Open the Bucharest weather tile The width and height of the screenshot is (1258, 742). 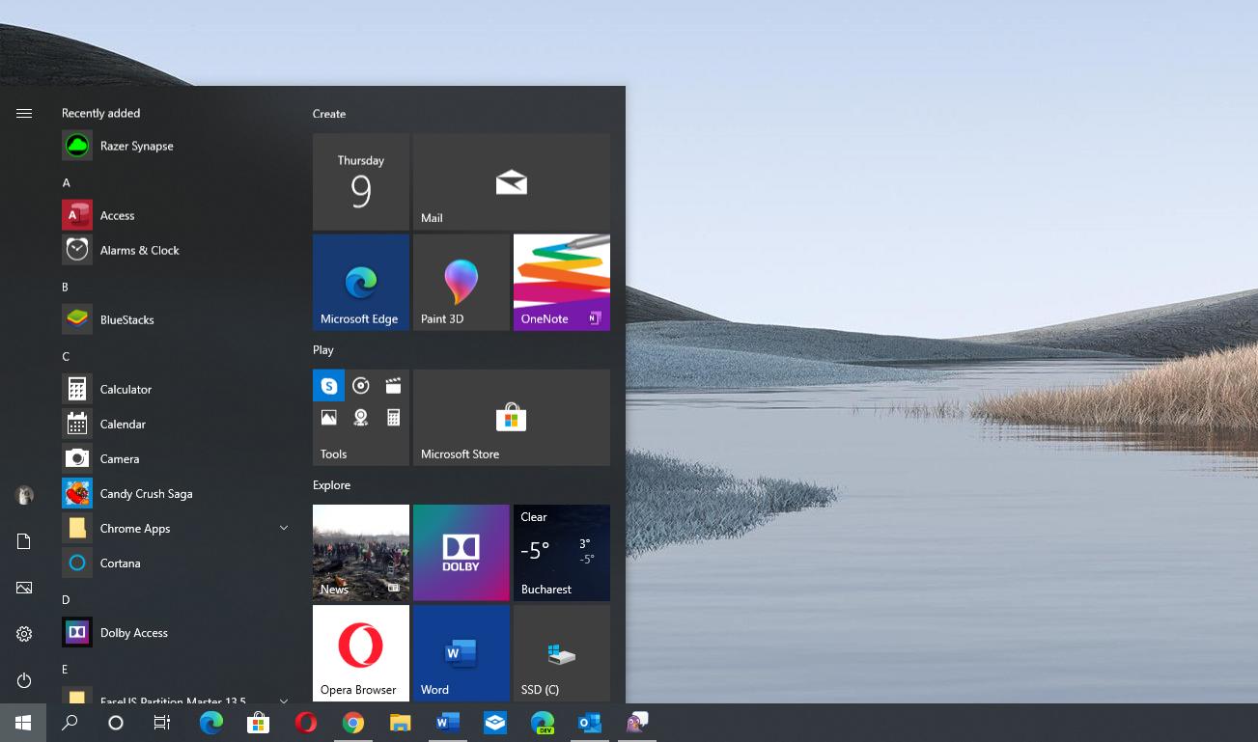[x=562, y=553]
